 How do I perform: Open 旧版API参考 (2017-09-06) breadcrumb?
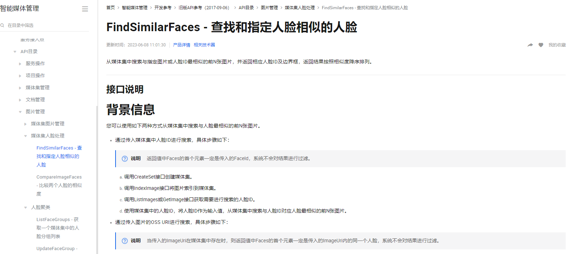tap(205, 8)
